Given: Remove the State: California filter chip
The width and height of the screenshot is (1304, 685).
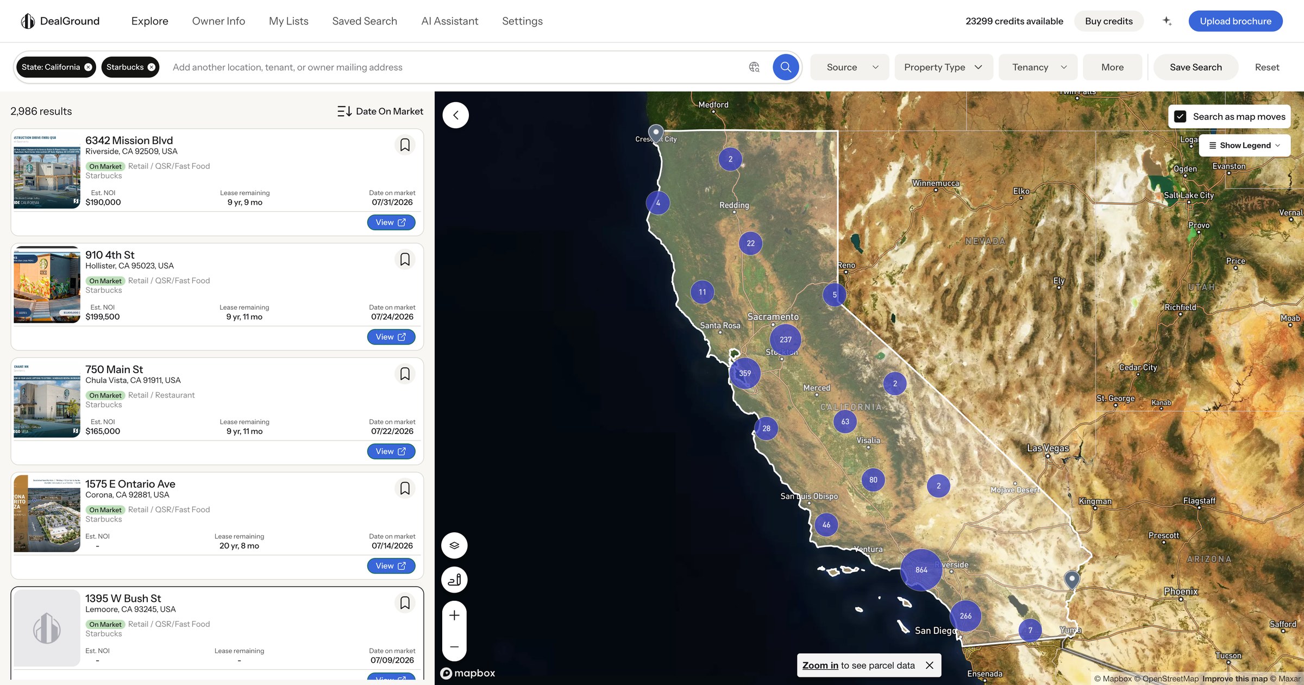Looking at the screenshot, I should click(x=88, y=67).
